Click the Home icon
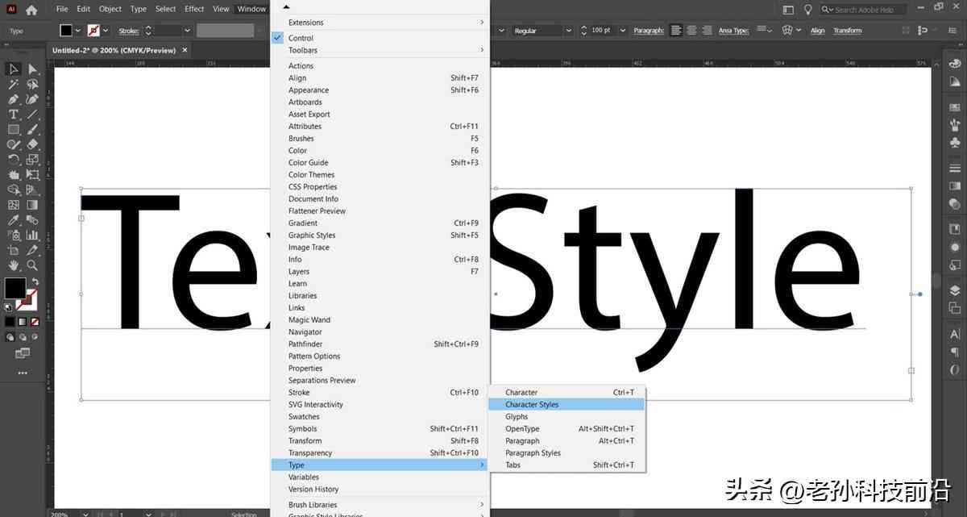967x517 pixels. [x=31, y=10]
